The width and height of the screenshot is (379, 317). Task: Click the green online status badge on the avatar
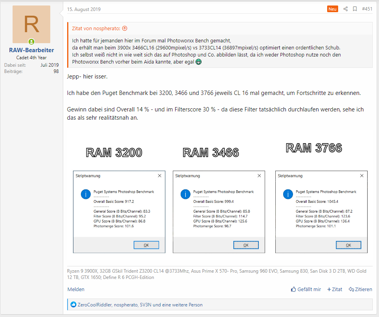point(31,42)
